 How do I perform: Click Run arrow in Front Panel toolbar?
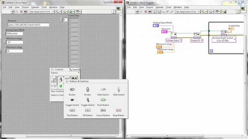[13, 12]
